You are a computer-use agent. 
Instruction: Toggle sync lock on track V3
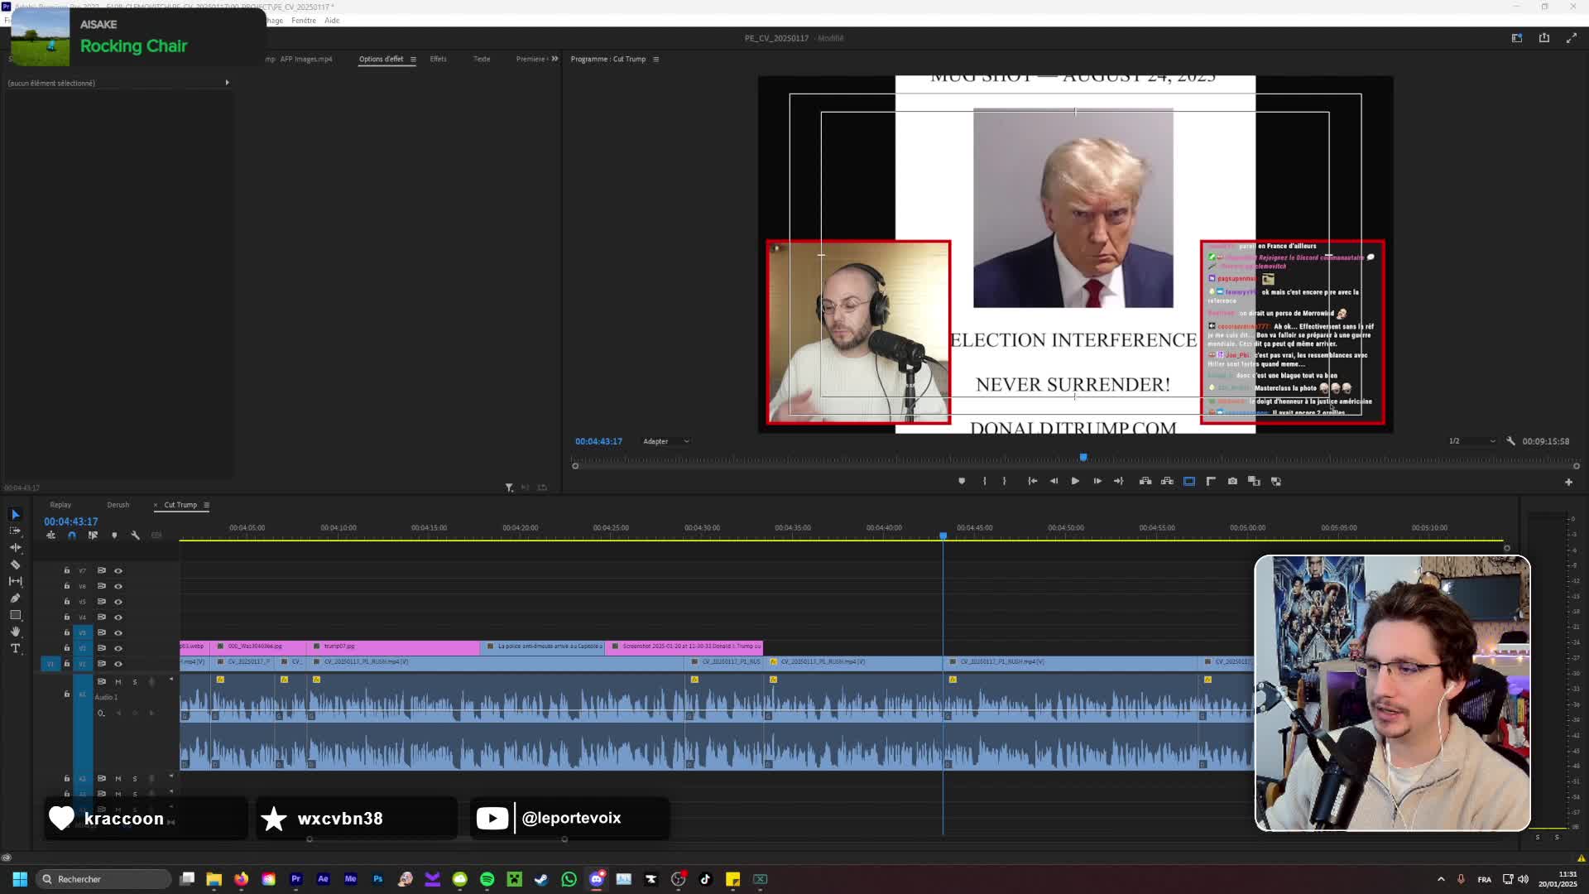[102, 632]
